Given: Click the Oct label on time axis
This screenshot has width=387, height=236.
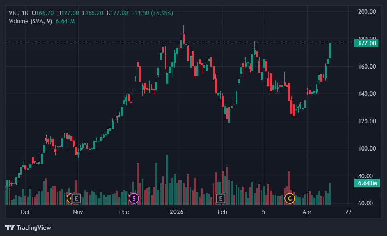Looking at the screenshot, I should (x=25, y=212).
